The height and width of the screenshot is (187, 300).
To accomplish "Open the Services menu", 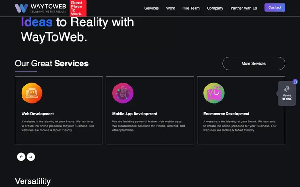I will pyautogui.click(x=151, y=8).
